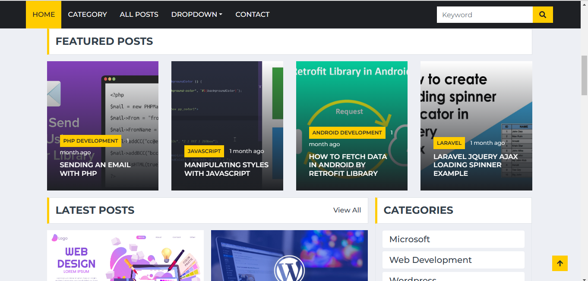Viewport: 588px width, 281px height.
Task: Click the Keyword search field
Action: coord(484,15)
